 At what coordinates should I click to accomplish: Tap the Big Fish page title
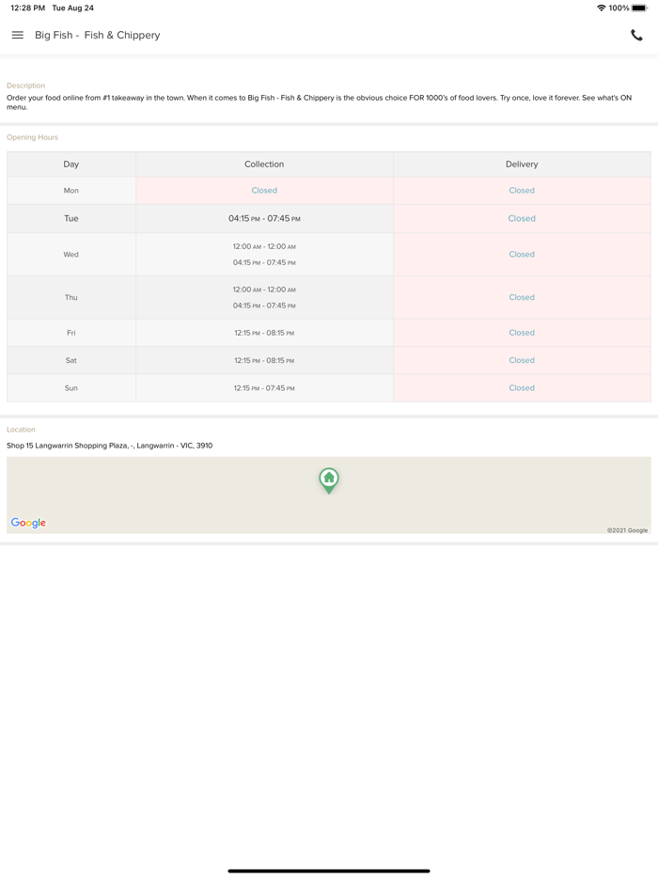(98, 36)
